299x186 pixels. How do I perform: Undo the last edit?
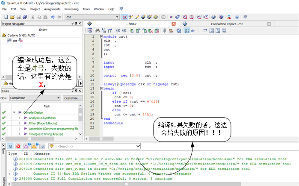pos(53,17)
